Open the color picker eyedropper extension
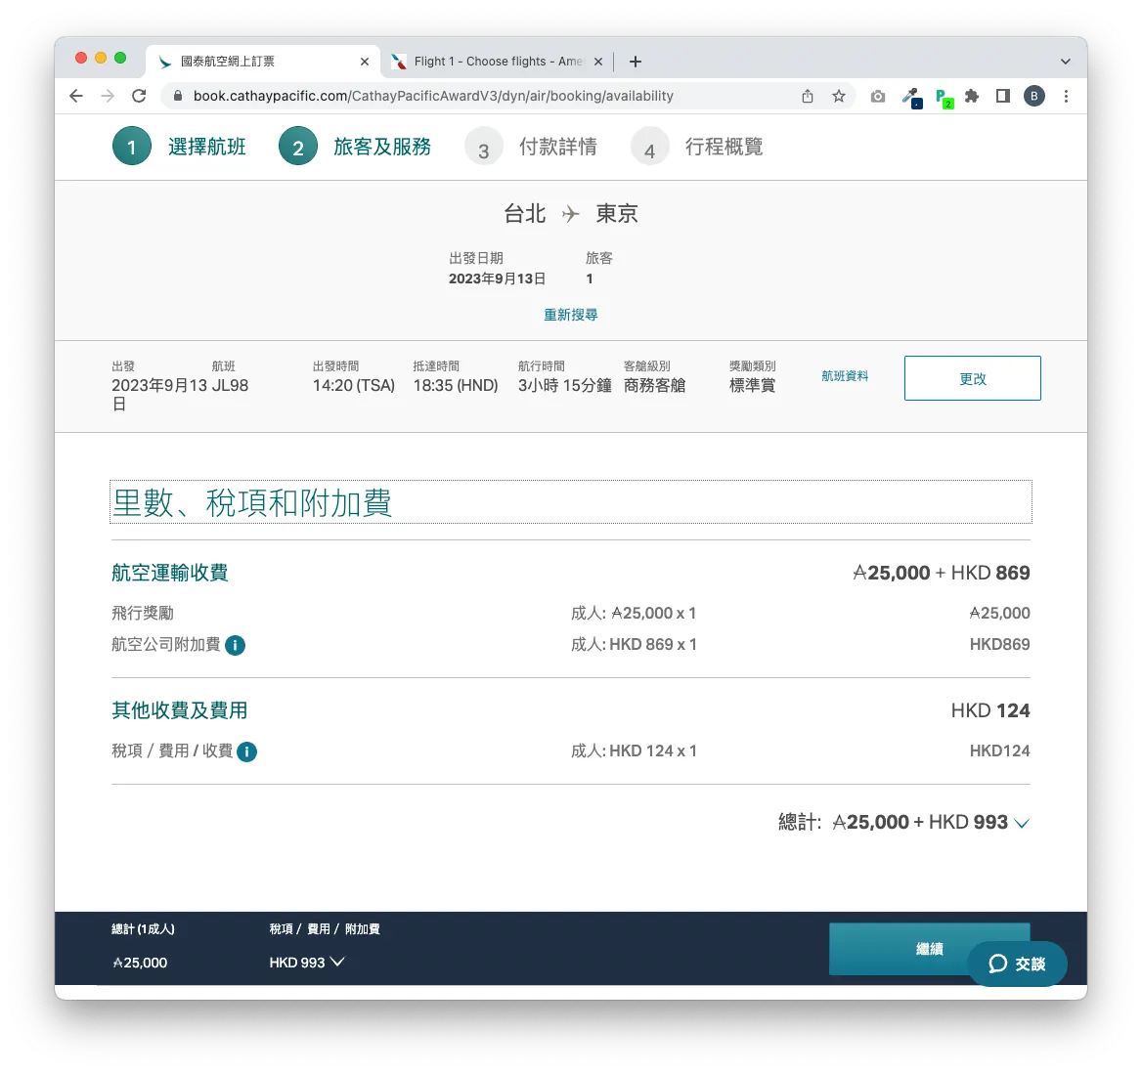 click(911, 97)
